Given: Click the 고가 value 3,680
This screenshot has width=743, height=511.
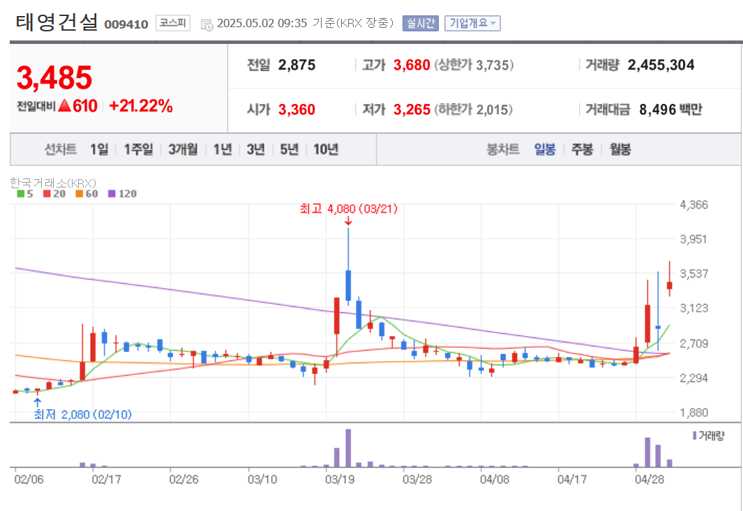Looking at the screenshot, I should click(412, 66).
